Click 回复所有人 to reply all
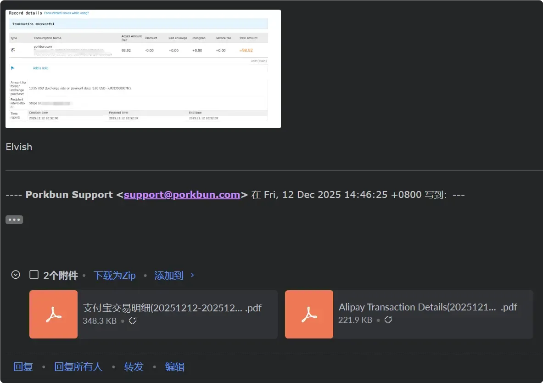This screenshot has height=383, width=543. coord(78,366)
